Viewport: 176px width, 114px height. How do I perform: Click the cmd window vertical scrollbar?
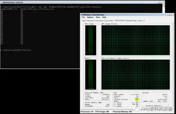pos(163,8)
